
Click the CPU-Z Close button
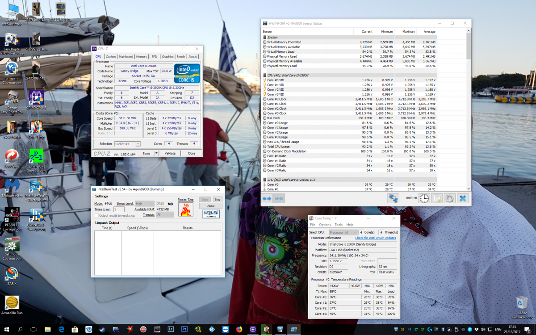(x=192, y=153)
